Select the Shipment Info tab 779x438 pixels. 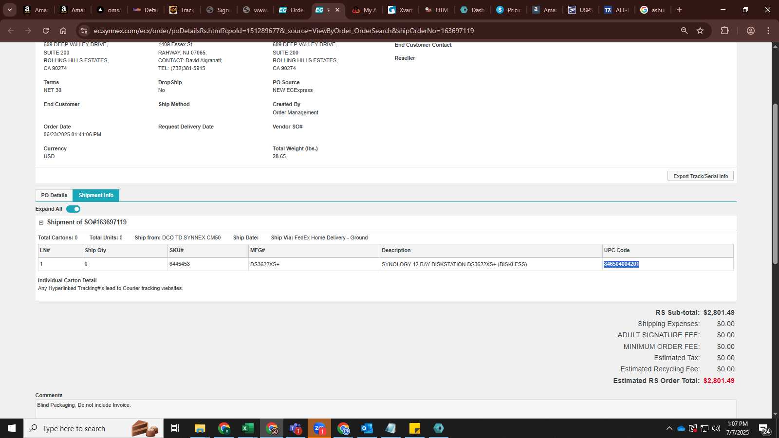(96, 195)
